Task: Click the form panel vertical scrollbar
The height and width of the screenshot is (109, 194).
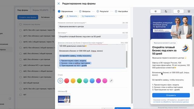Action: [x=132, y=71]
